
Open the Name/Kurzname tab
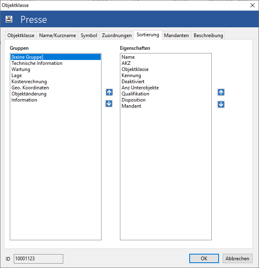pyautogui.click(x=58, y=35)
